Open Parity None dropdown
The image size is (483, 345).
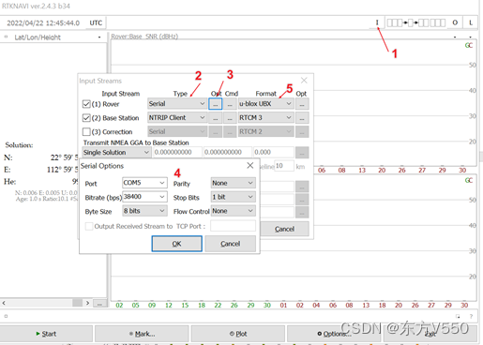tap(233, 183)
